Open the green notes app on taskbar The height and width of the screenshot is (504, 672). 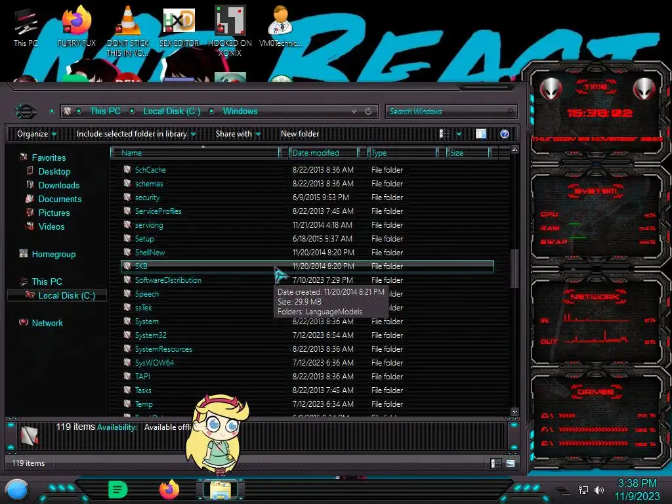(118, 490)
